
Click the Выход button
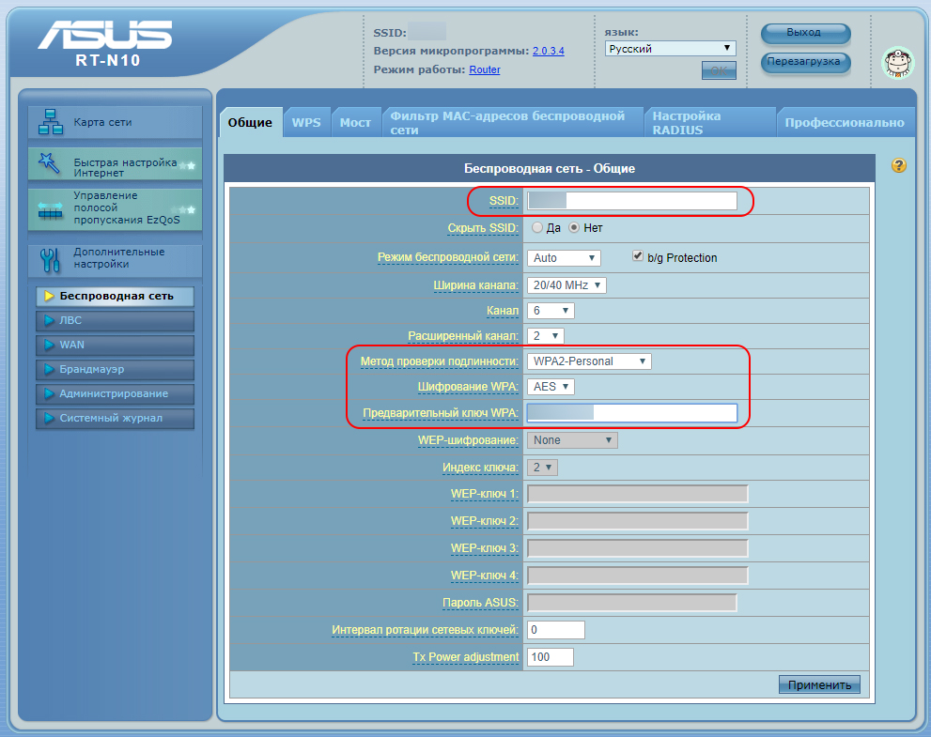click(805, 33)
